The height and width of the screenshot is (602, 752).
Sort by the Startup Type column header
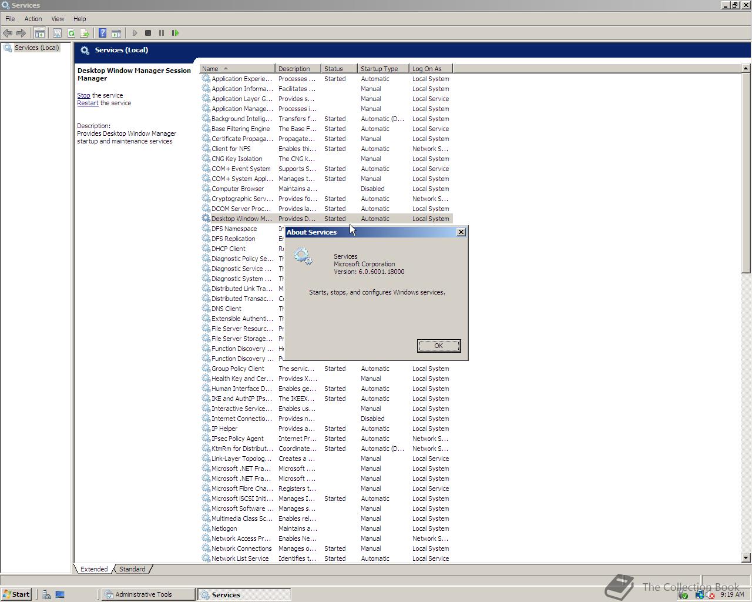[383, 69]
